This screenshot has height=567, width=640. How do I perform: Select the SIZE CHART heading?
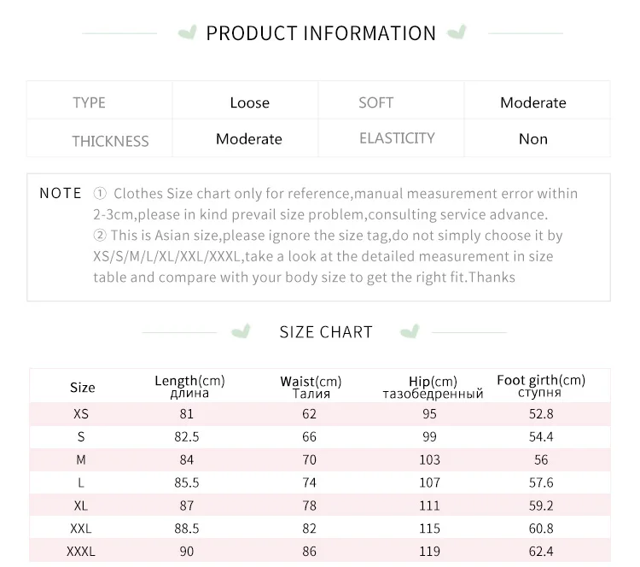pyautogui.click(x=326, y=332)
